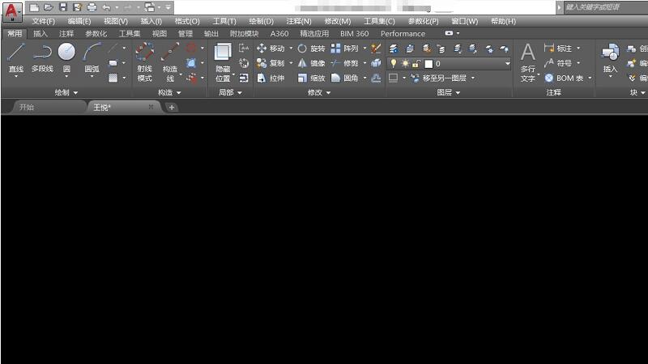The image size is (648, 364).
Task: Select the 圆 (Circle) drawing tool
Action: pos(66,57)
